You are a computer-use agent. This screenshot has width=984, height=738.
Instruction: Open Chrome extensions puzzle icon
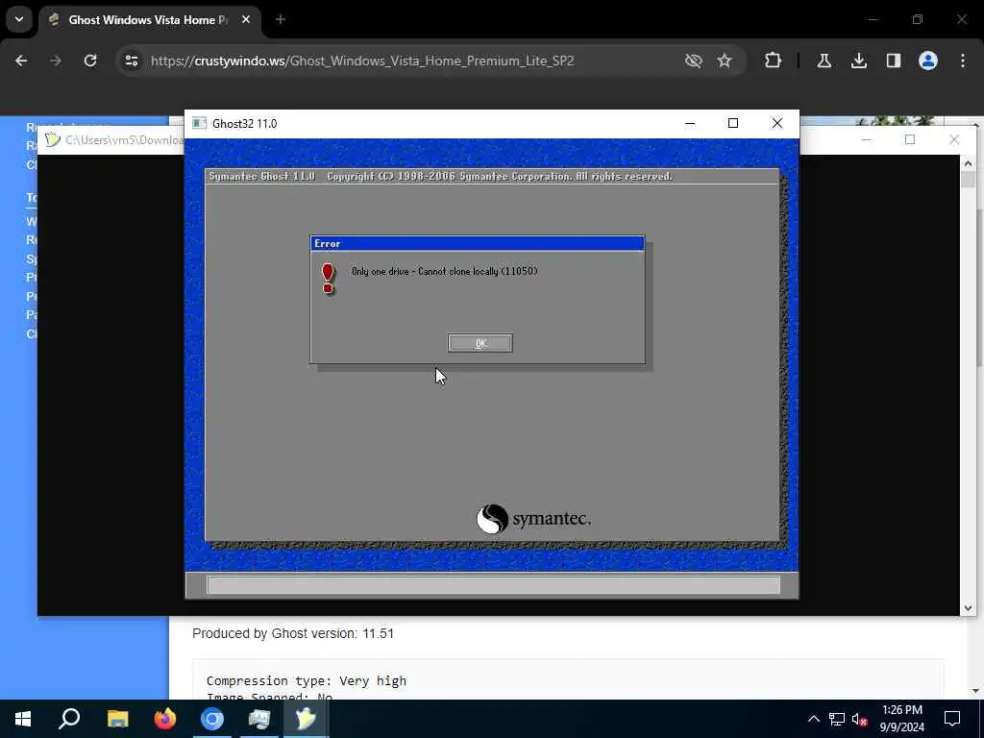(x=774, y=61)
